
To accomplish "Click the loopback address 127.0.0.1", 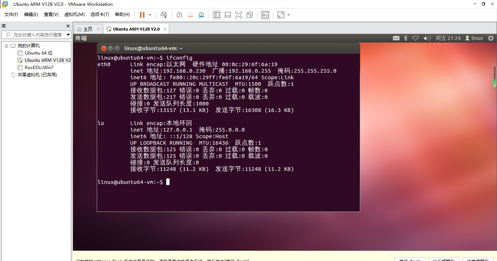I will click(178, 130).
